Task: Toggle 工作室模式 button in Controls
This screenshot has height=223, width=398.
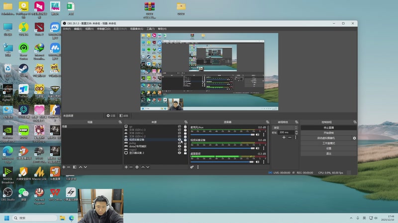Action: pos(329,143)
